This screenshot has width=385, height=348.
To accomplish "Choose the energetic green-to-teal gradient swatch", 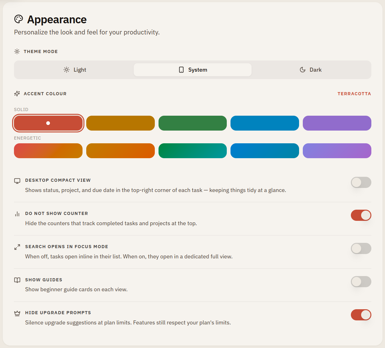I will pyautogui.click(x=193, y=151).
